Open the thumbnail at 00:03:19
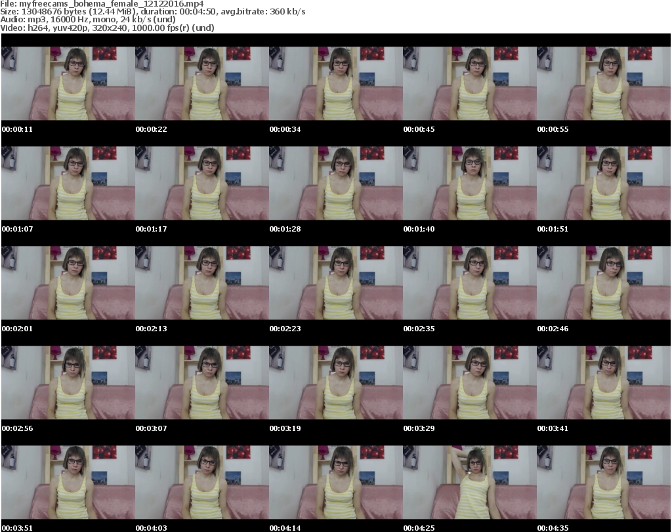This screenshot has width=672, height=532. (335, 382)
